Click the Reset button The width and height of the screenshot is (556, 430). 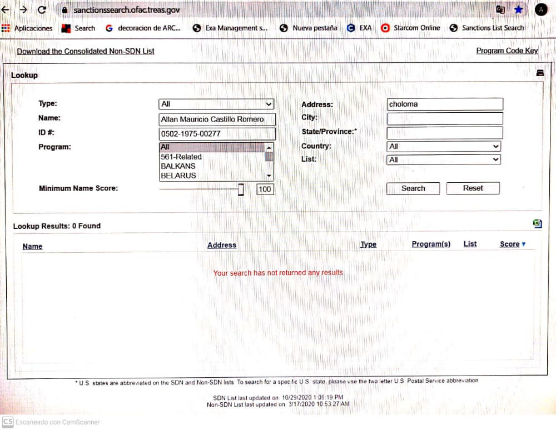pyautogui.click(x=473, y=188)
